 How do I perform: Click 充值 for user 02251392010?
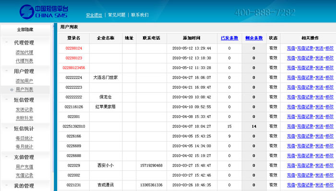(291, 127)
